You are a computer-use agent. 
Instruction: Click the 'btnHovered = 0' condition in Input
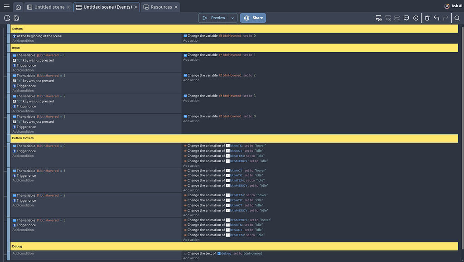[39, 55]
